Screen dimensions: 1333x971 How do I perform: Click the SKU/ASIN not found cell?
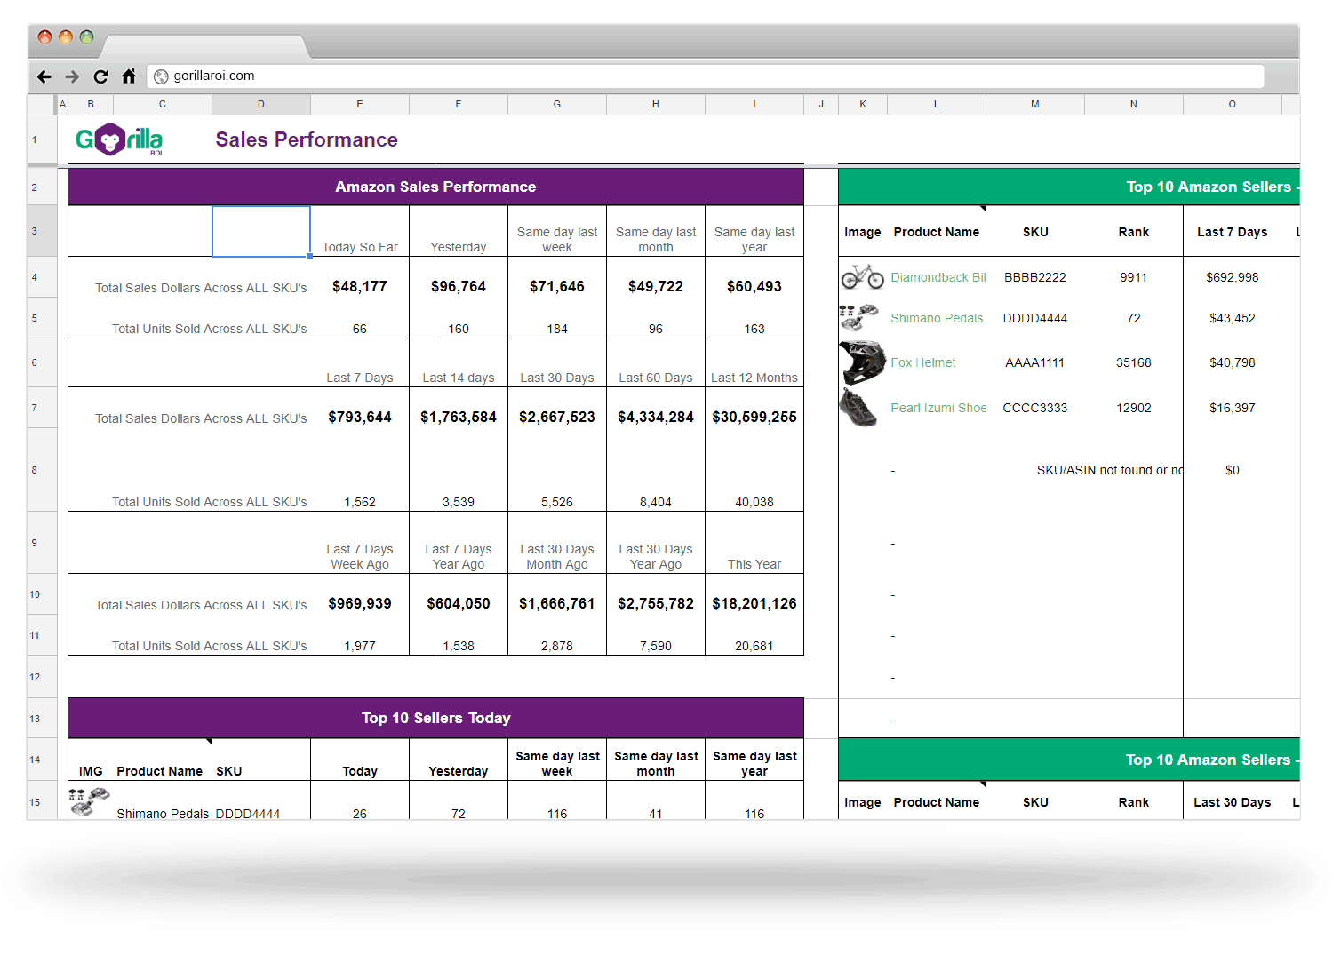1110,470
